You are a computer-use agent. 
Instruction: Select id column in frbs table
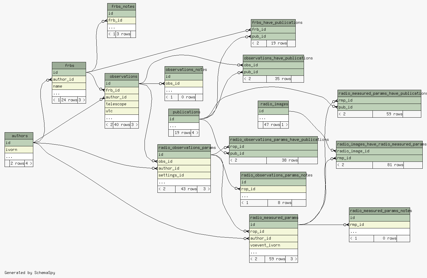(69, 73)
